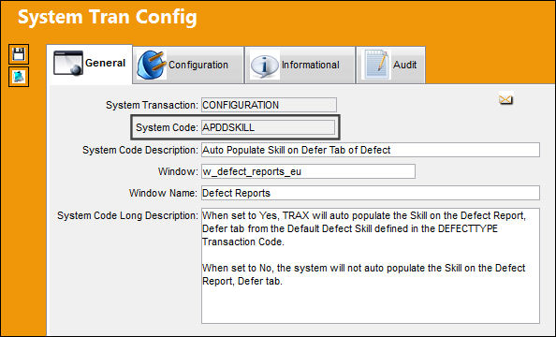Click the System Code Description field
The width and height of the screenshot is (556, 337).
click(371, 150)
